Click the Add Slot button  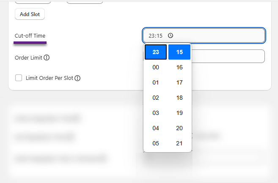[30, 14]
